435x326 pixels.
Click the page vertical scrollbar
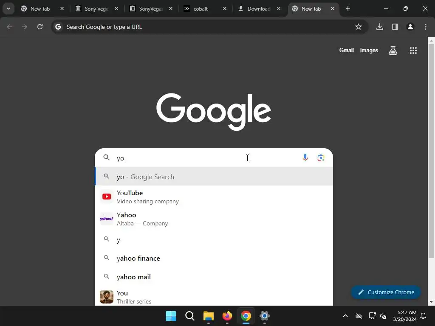[431, 151]
